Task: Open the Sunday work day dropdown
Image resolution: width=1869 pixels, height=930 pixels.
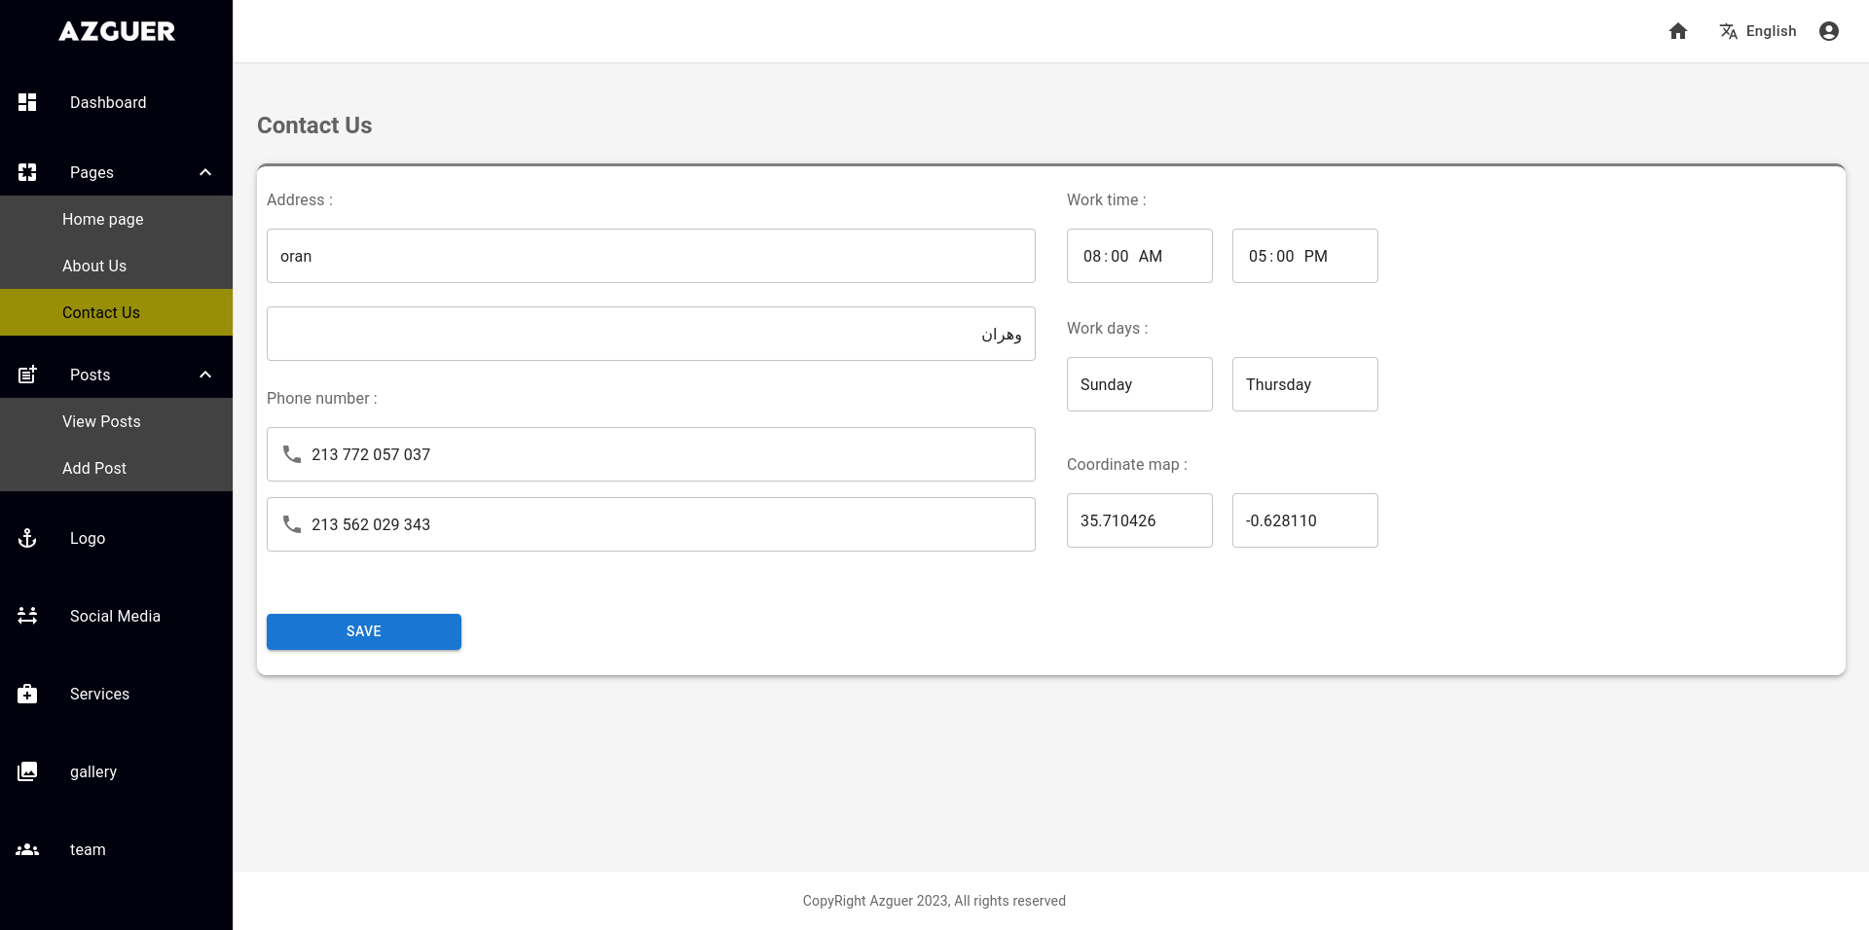Action: (1139, 384)
